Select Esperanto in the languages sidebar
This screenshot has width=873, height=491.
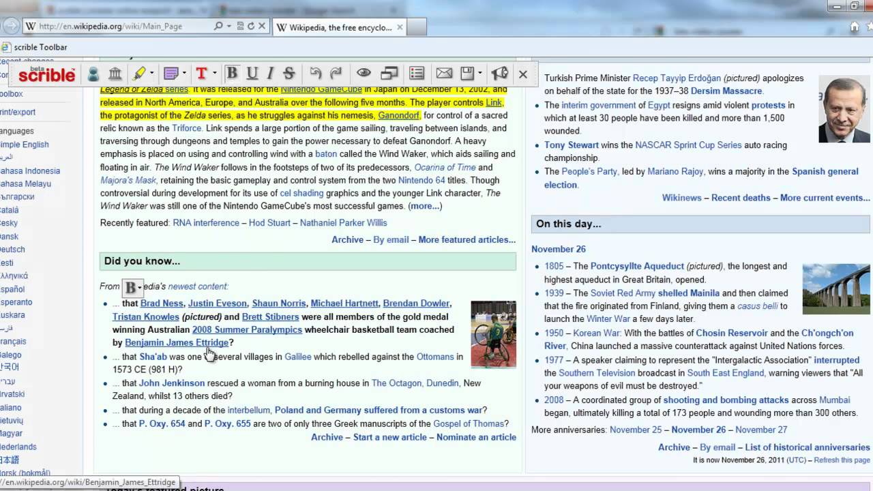16,302
